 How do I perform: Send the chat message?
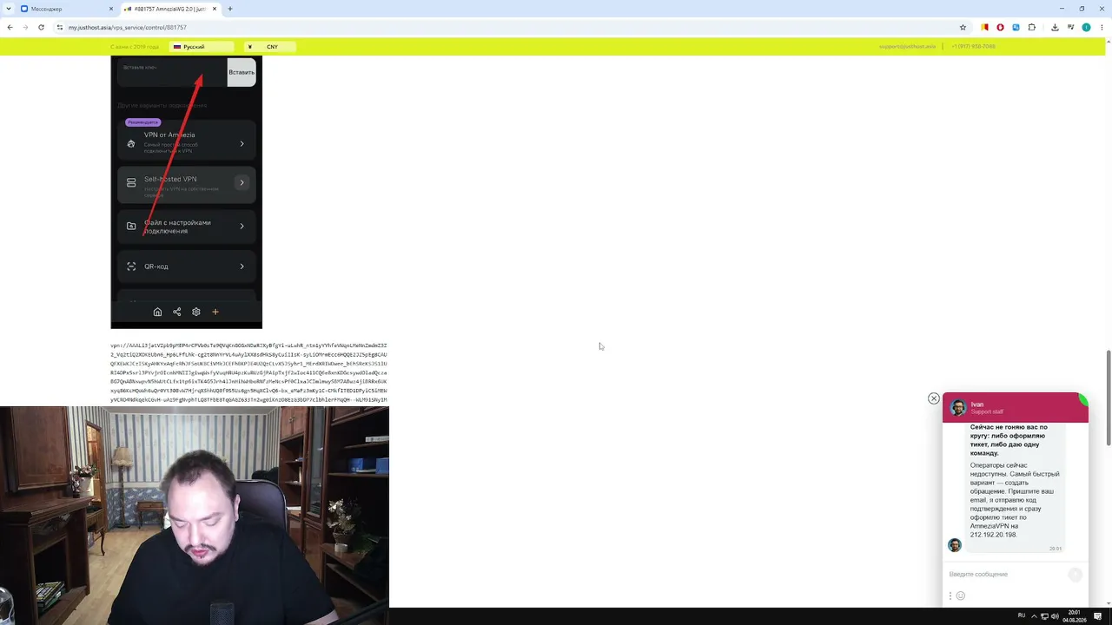point(1075,575)
